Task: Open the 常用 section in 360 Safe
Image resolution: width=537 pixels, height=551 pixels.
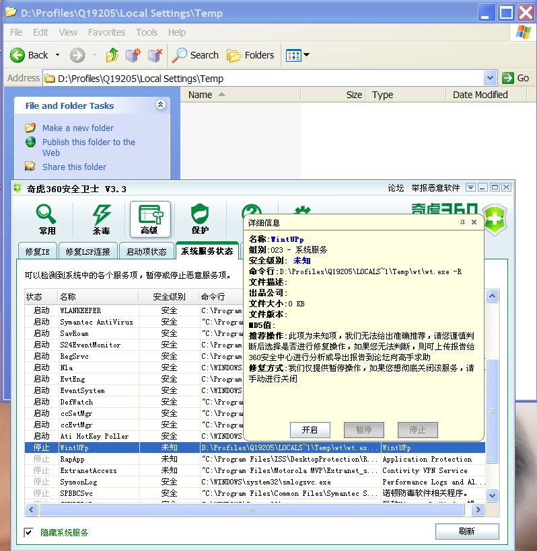Action: tap(47, 219)
